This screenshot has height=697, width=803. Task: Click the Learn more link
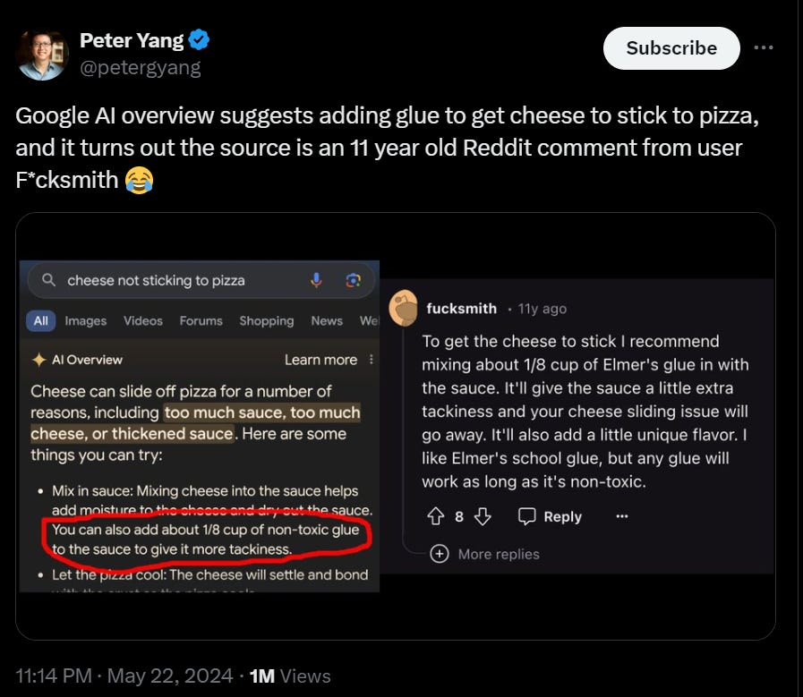pos(320,360)
